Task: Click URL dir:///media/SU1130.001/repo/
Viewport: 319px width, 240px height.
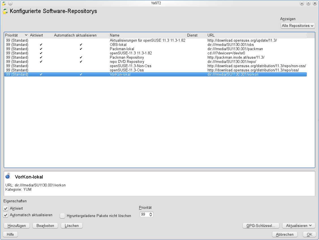Action: [232, 62]
